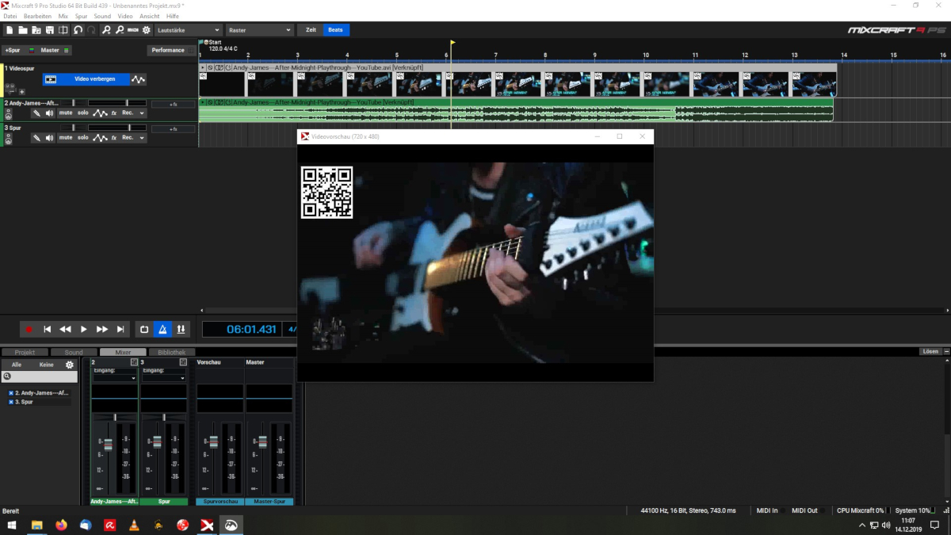Open mixer panel settings gear icon

click(x=70, y=365)
